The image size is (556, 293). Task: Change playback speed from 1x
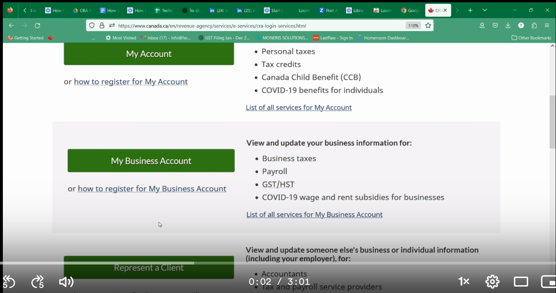464,282
